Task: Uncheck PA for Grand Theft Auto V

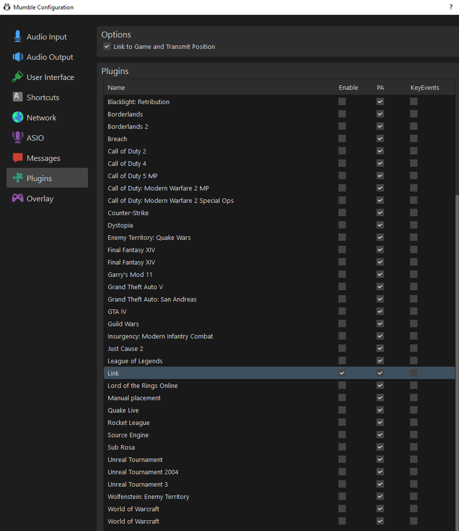Action: [380, 287]
